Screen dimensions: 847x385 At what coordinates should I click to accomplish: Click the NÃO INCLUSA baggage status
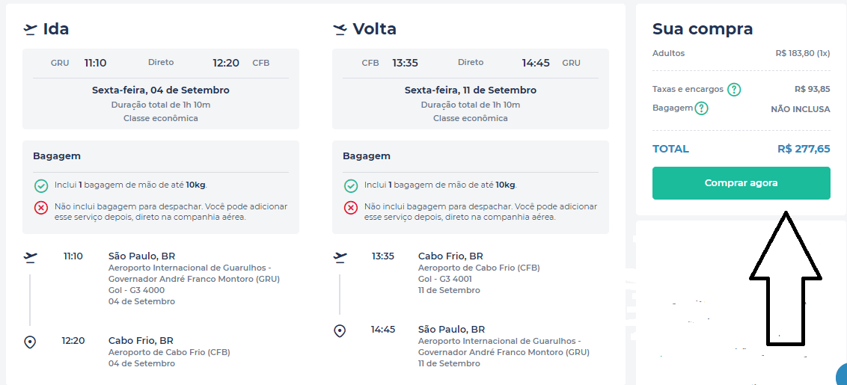(801, 109)
